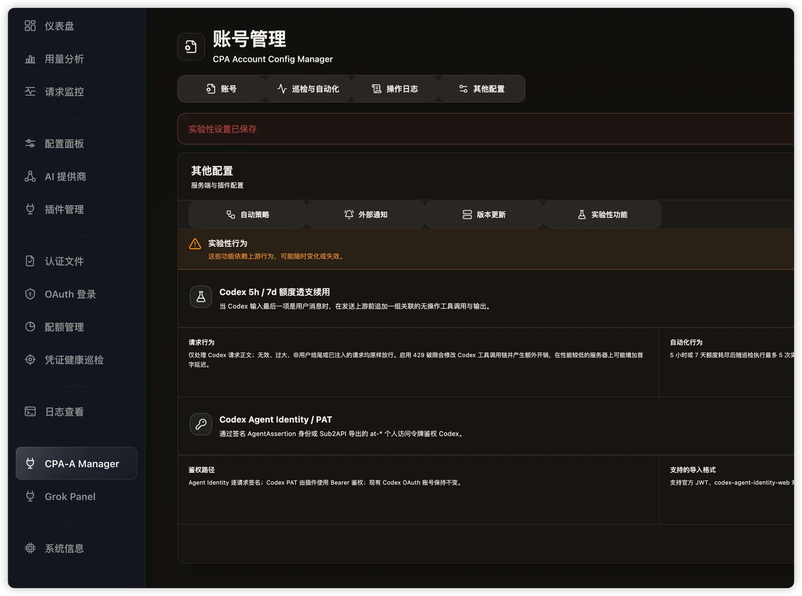The width and height of the screenshot is (802, 596).
Task: Open 用量分析 in the sidebar
Action: (76, 59)
